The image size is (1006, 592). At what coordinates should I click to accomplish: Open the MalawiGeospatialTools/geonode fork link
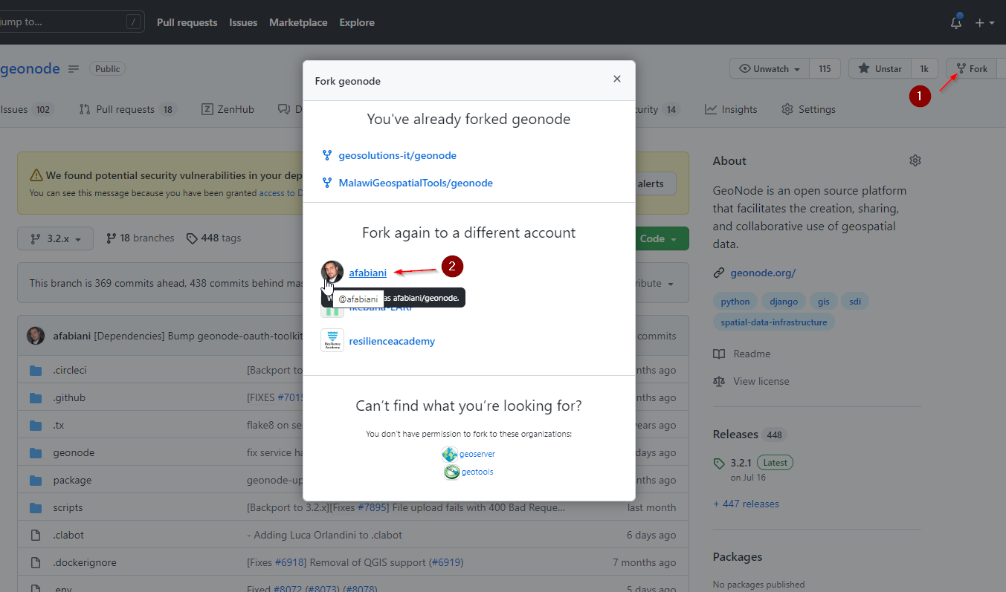pos(416,183)
